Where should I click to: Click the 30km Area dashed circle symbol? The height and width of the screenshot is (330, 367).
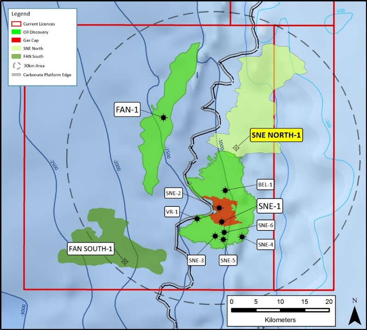tap(17, 65)
